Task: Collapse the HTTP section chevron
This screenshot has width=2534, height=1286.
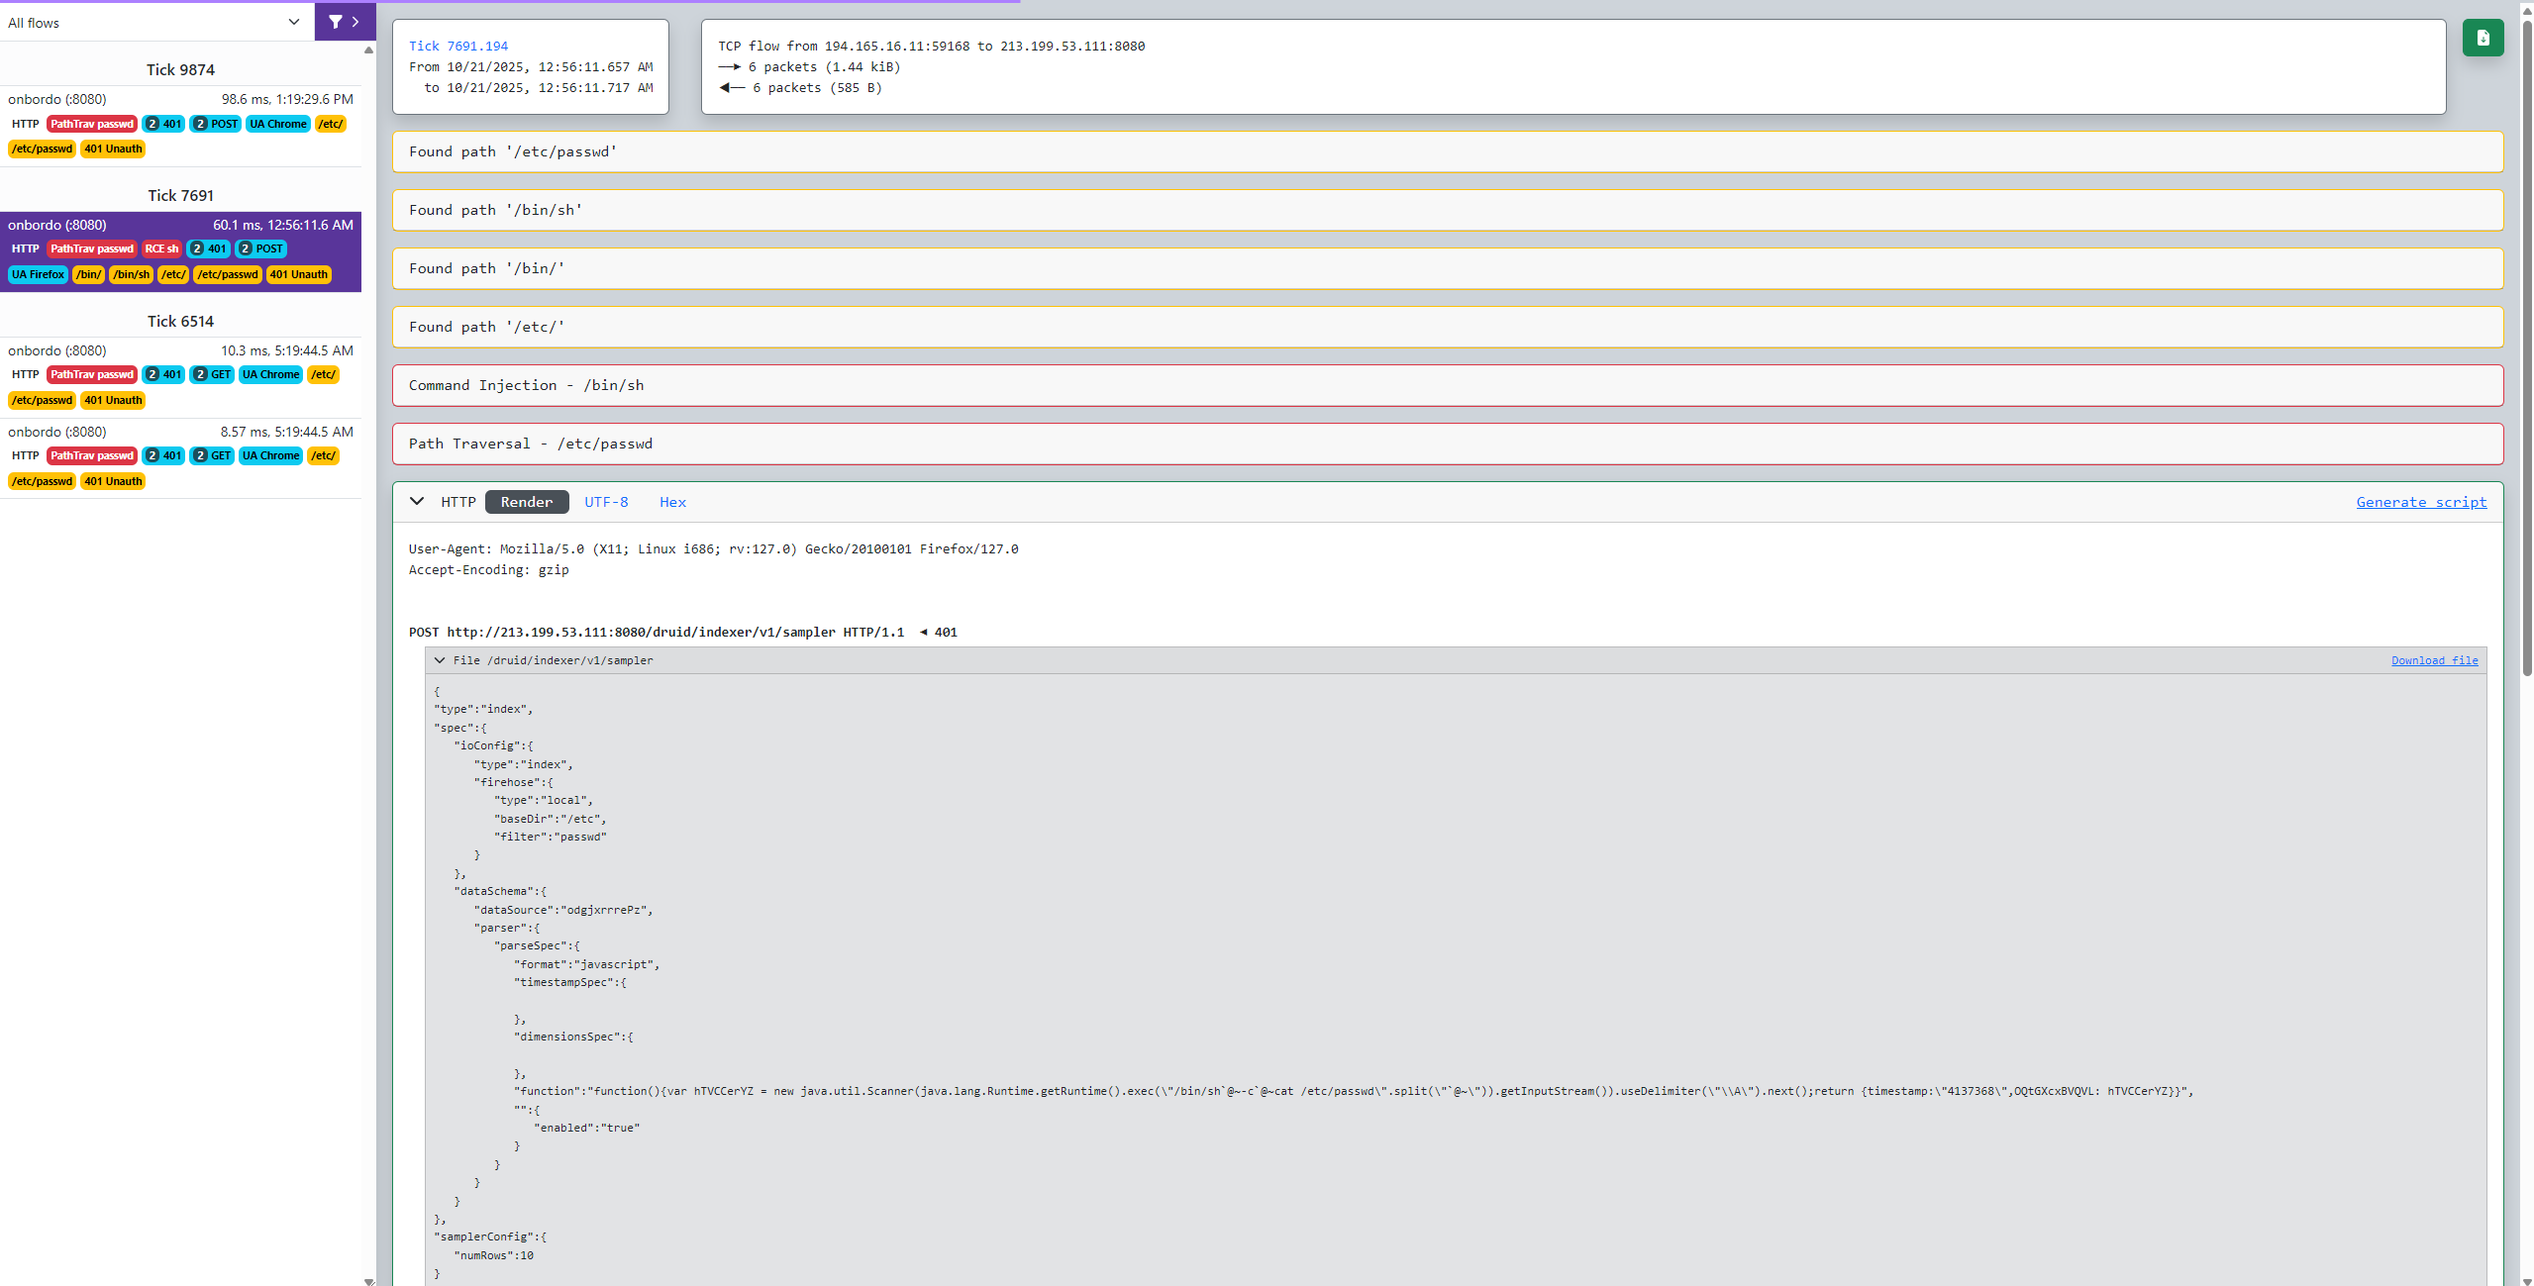Action: [x=417, y=502]
